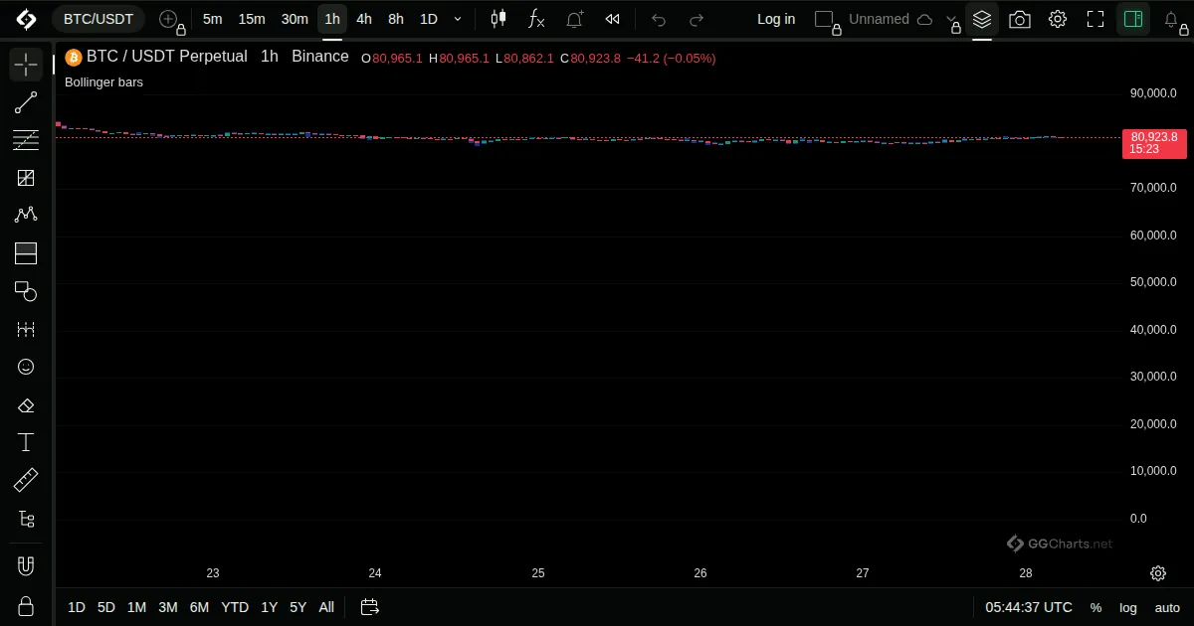Viewport: 1194px width, 626px height.
Task: Click the Log in button
Action: pyautogui.click(x=776, y=19)
